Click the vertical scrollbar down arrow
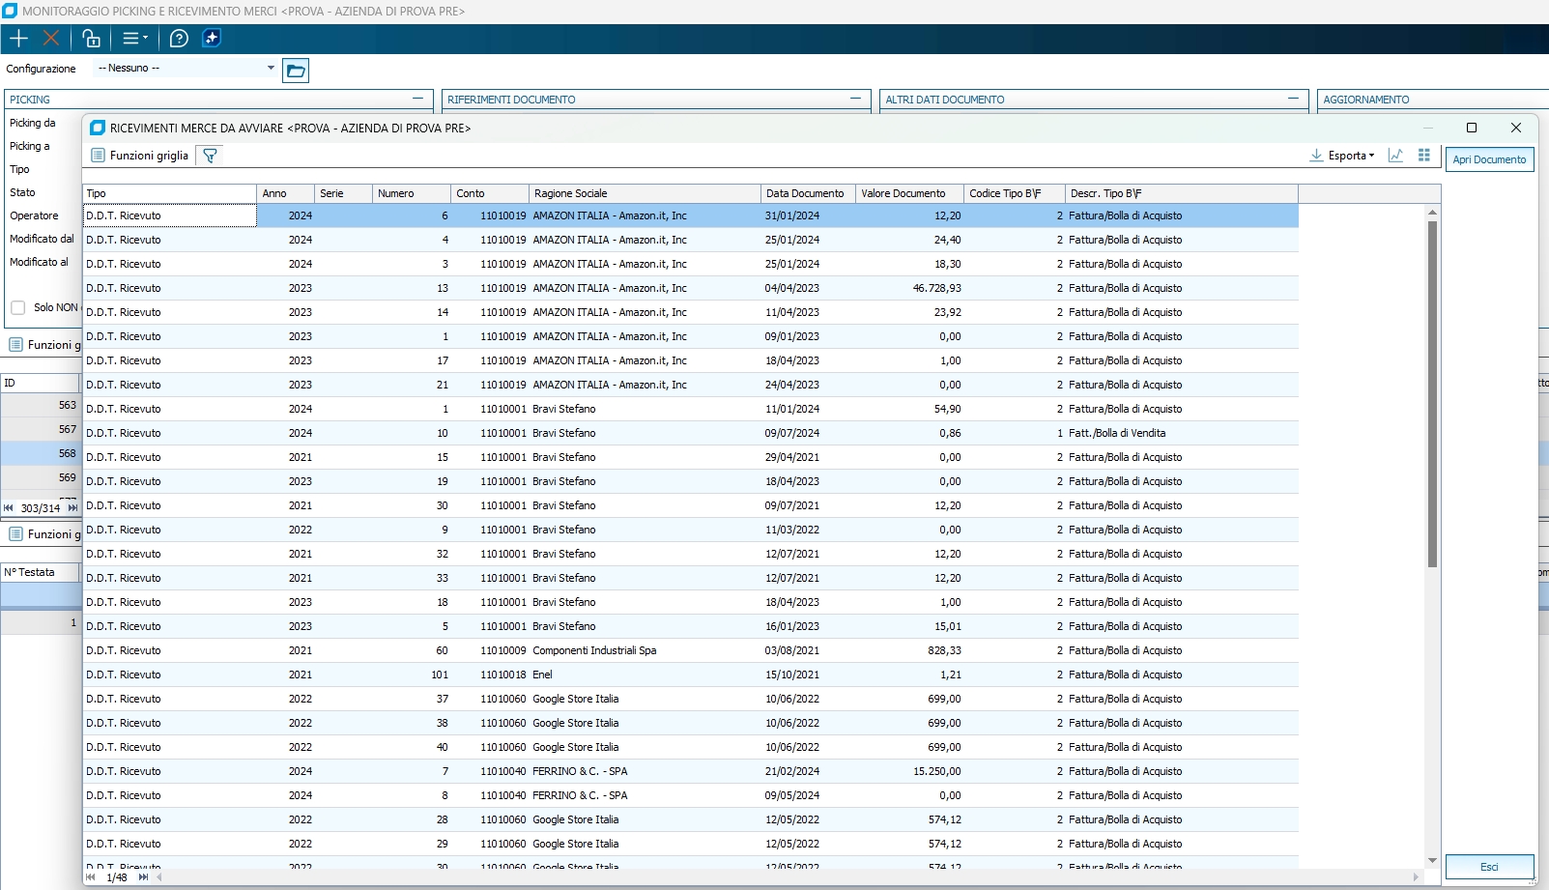 click(1432, 860)
